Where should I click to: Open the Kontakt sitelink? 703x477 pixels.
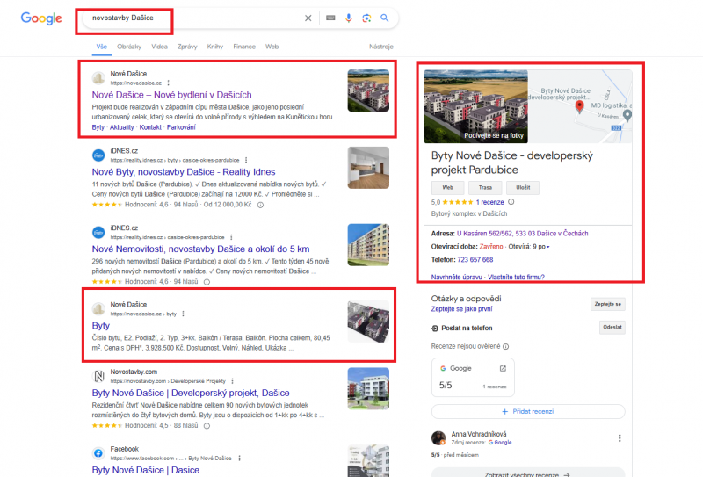coord(150,127)
